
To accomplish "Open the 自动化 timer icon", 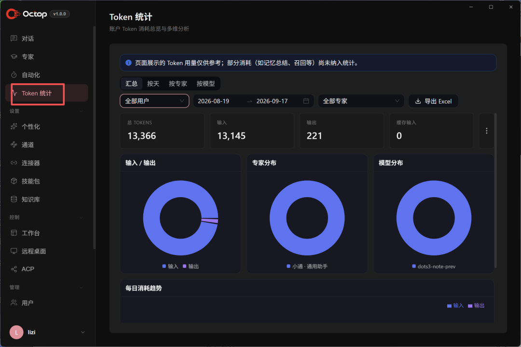I will pos(14,75).
